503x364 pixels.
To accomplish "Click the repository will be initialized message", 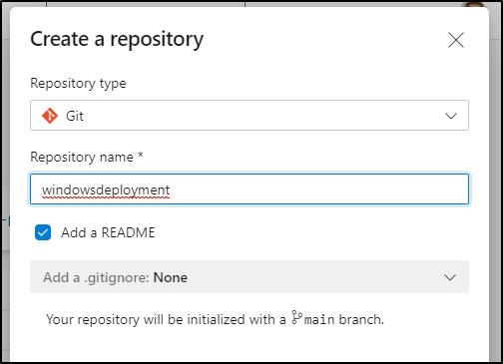I will click(x=215, y=319).
